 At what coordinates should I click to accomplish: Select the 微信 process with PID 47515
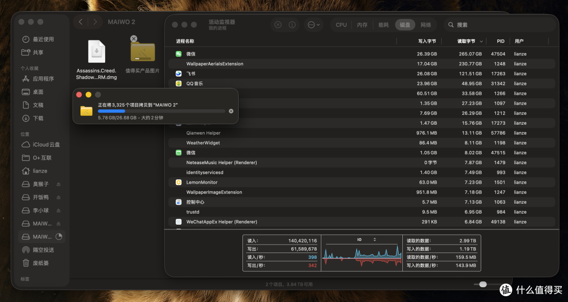coord(361,153)
